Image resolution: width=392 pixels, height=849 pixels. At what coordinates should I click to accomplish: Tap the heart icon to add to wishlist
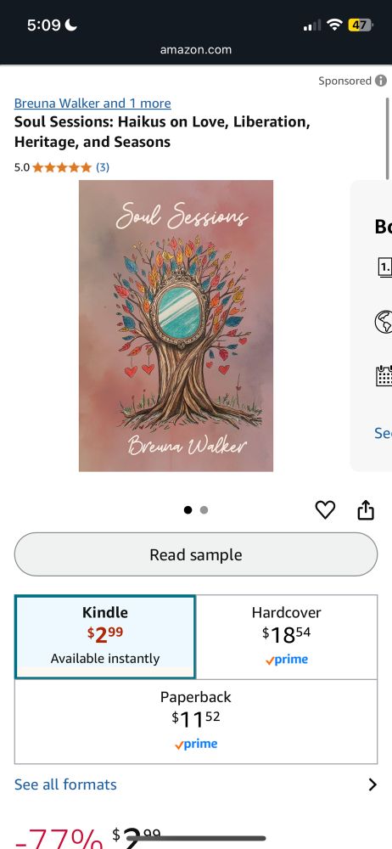tap(325, 510)
